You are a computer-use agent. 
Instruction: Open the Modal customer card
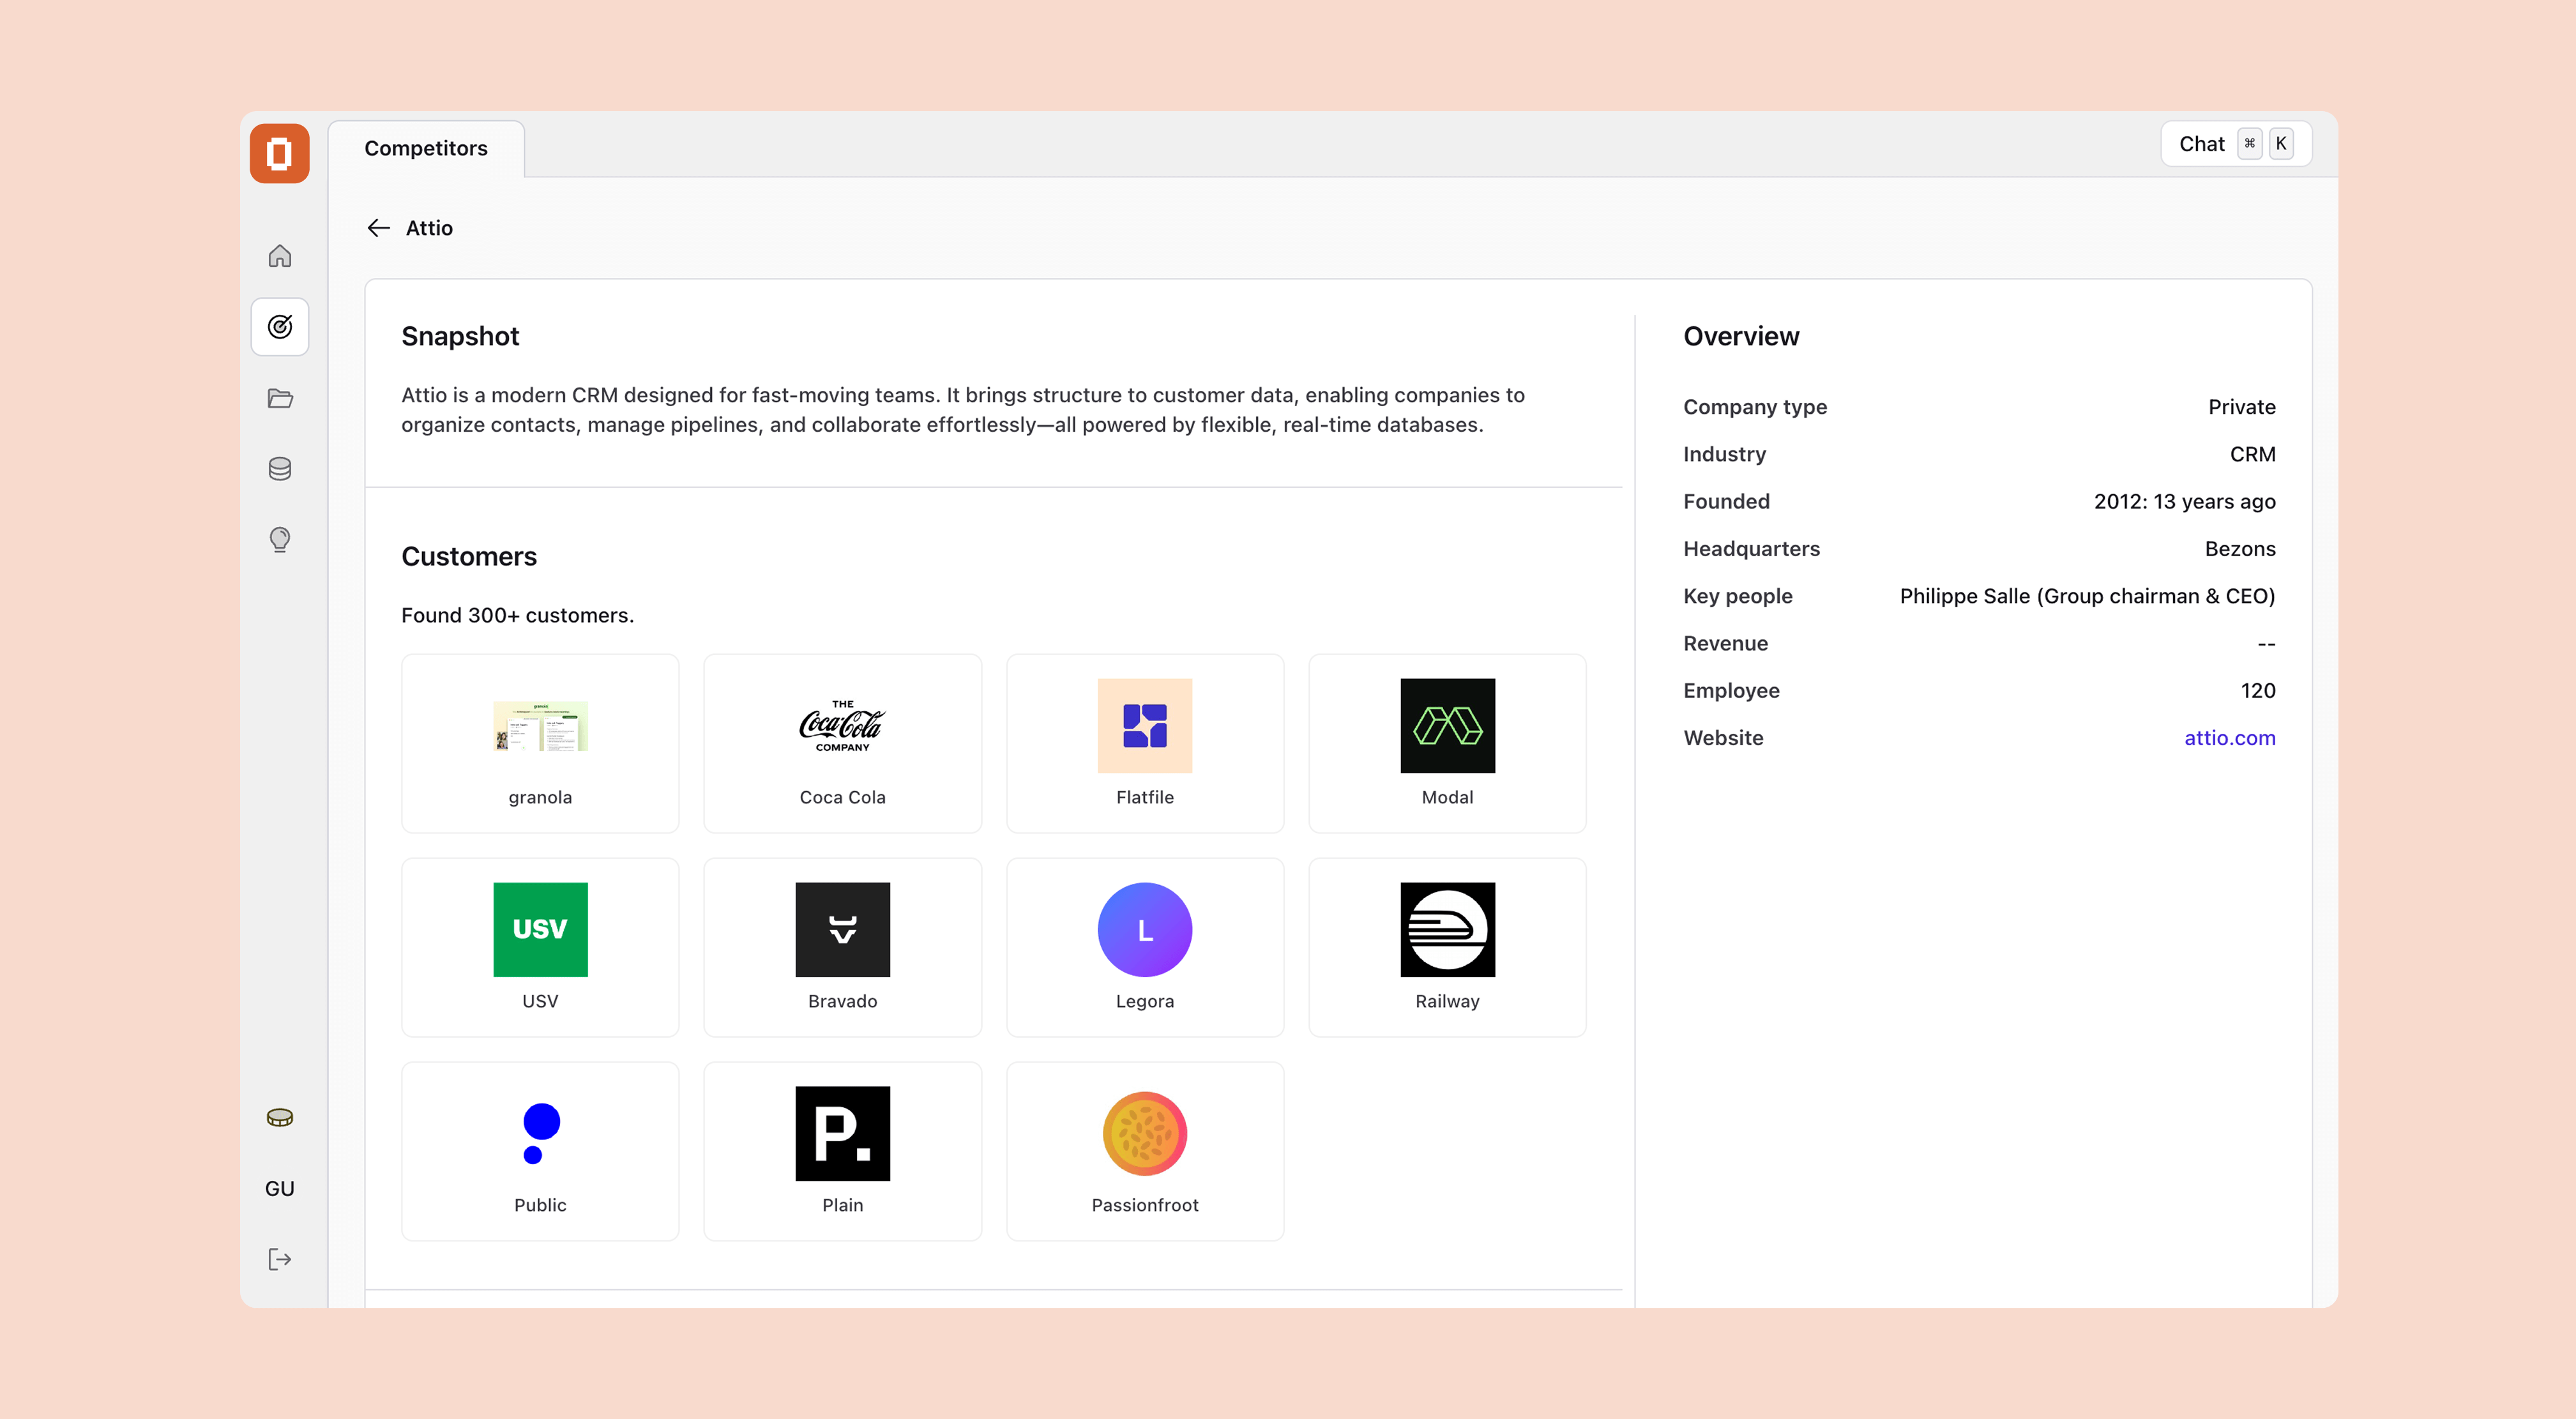tap(1446, 743)
